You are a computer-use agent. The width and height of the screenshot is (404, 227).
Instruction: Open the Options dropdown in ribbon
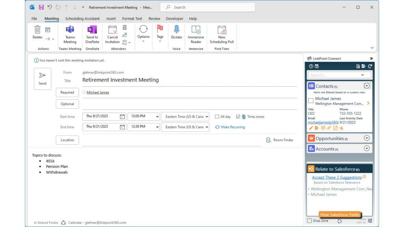point(143,34)
